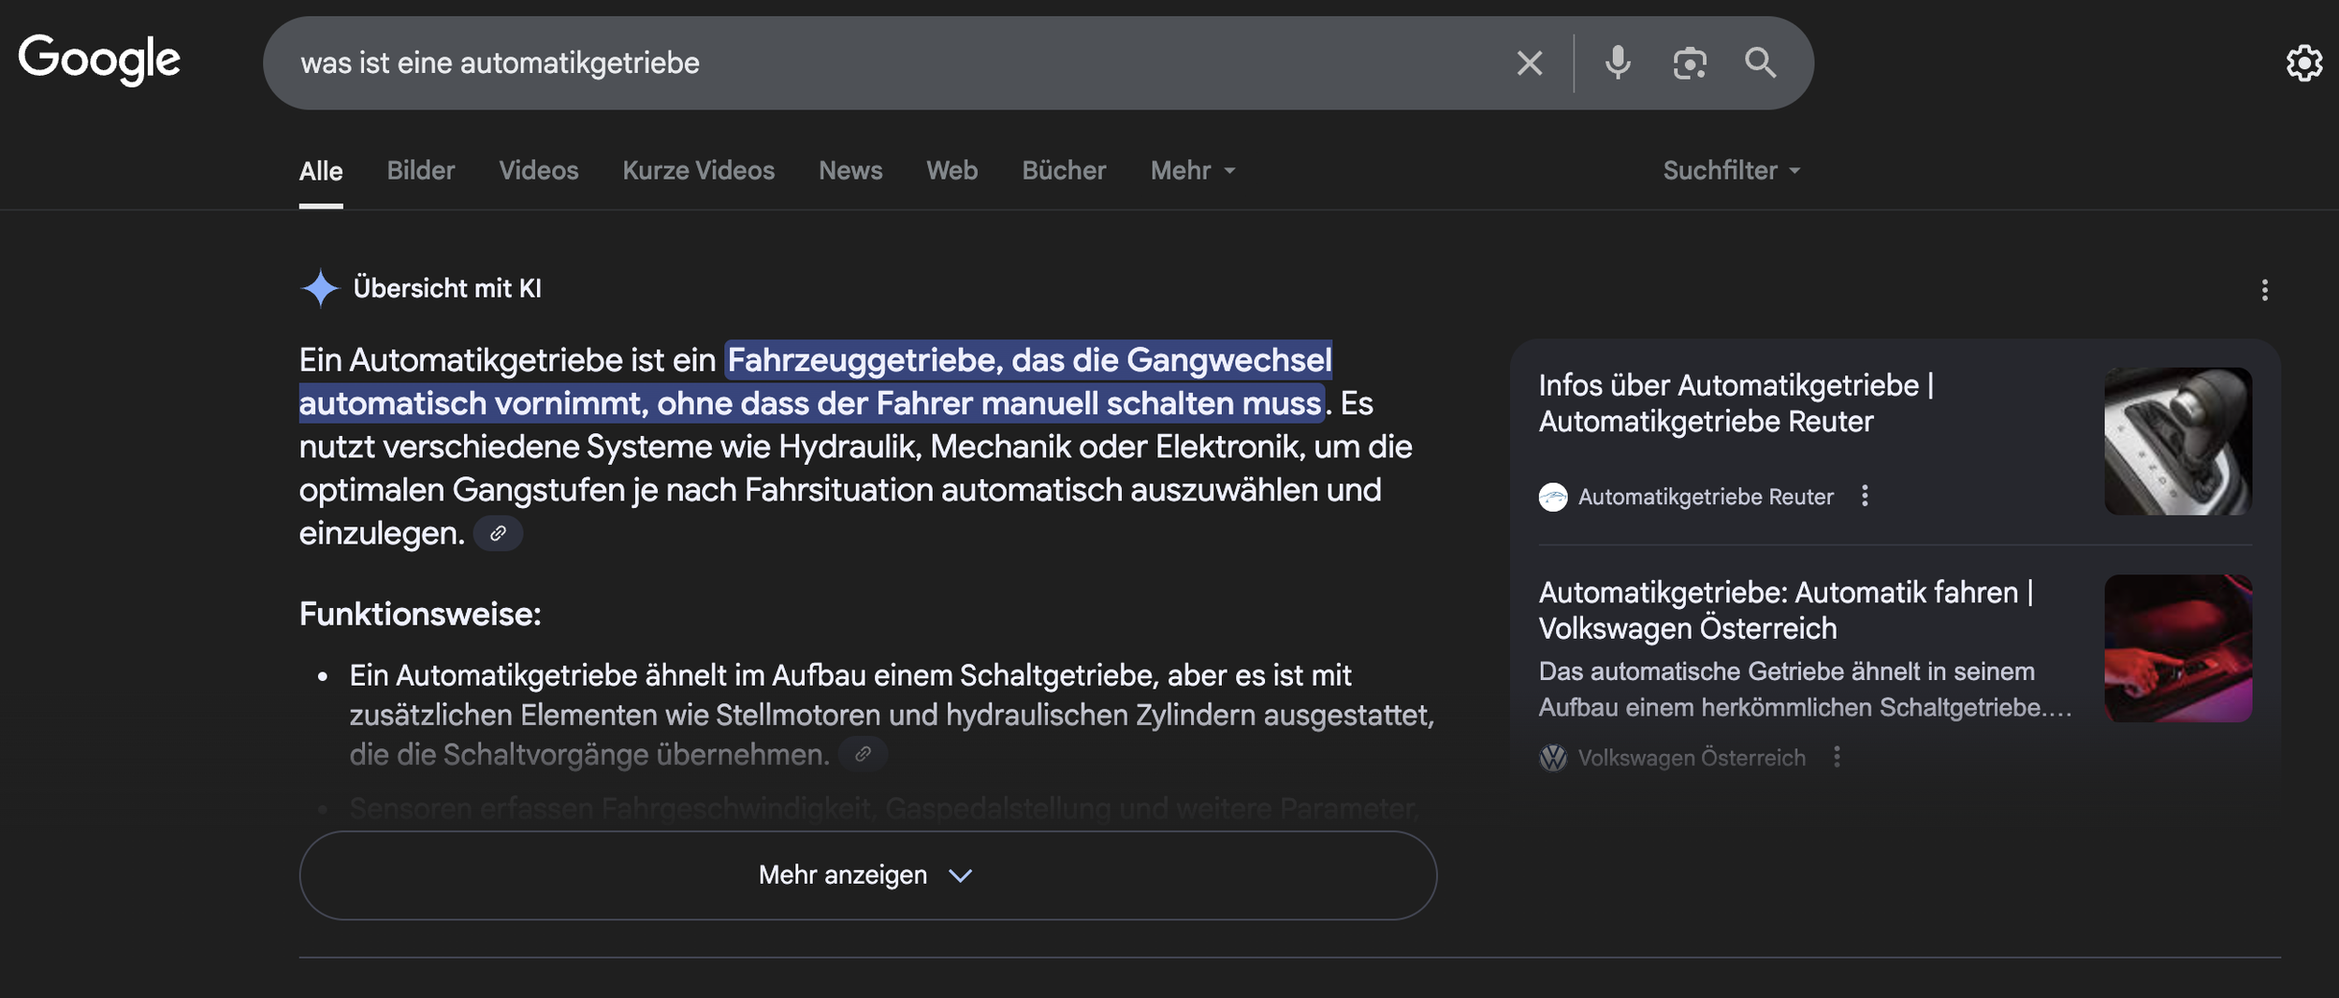2339x998 pixels.
Task: Open Google Lens image search icon
Action: tap(1690, 63)
